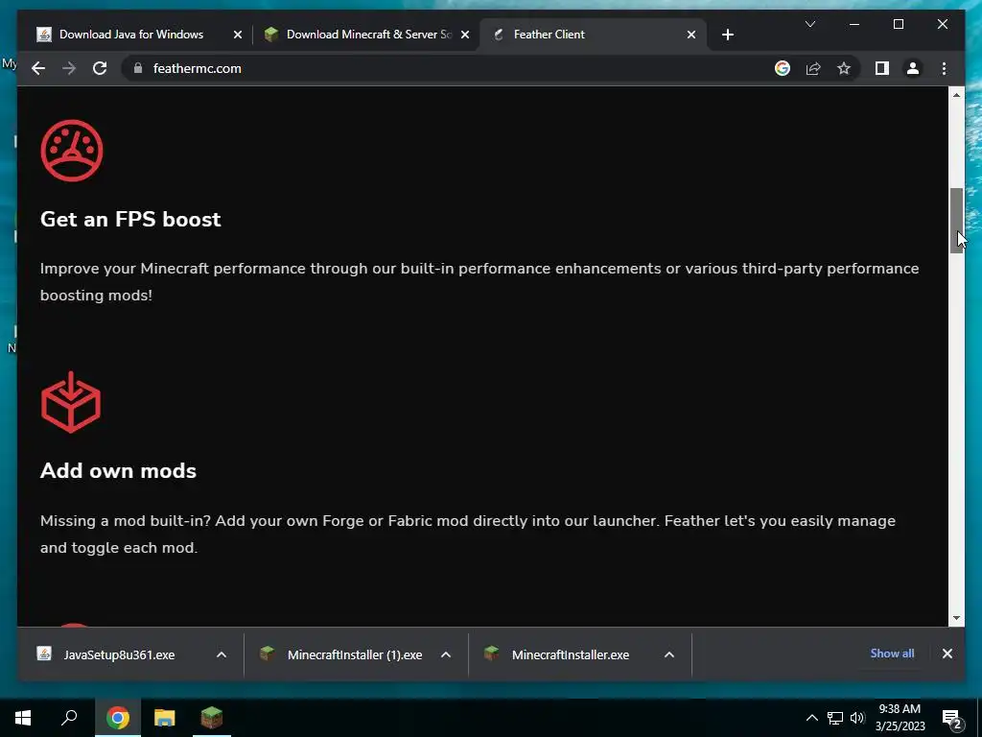Select the Feather Client tab
Viewport: 982px width, 737px height.
593,35
